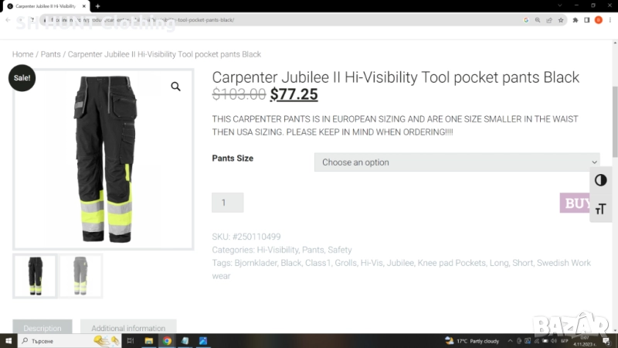The image size is (618, 348).
Task: Switch to Additional information tab
Action: 128,328
